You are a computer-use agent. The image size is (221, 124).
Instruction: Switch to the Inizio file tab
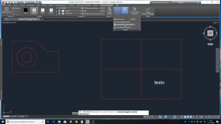coord(6,19)
